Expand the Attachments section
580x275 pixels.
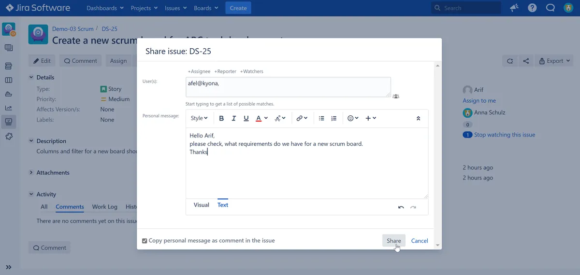pyautogui.click(x=31, y=172)
